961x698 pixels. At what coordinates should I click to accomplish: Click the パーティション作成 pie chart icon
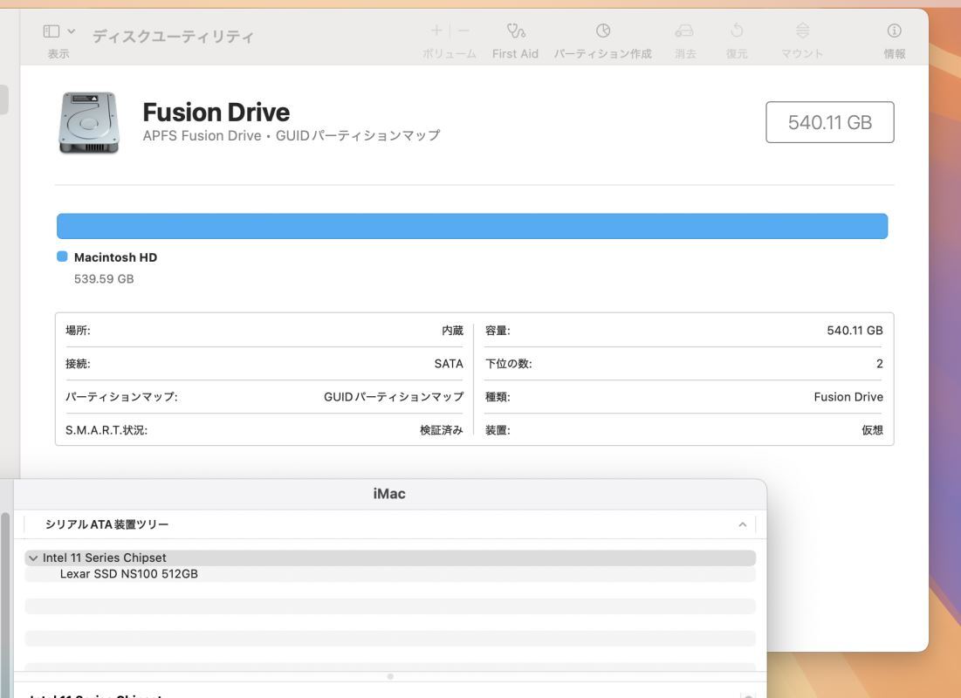coord(602,31)
